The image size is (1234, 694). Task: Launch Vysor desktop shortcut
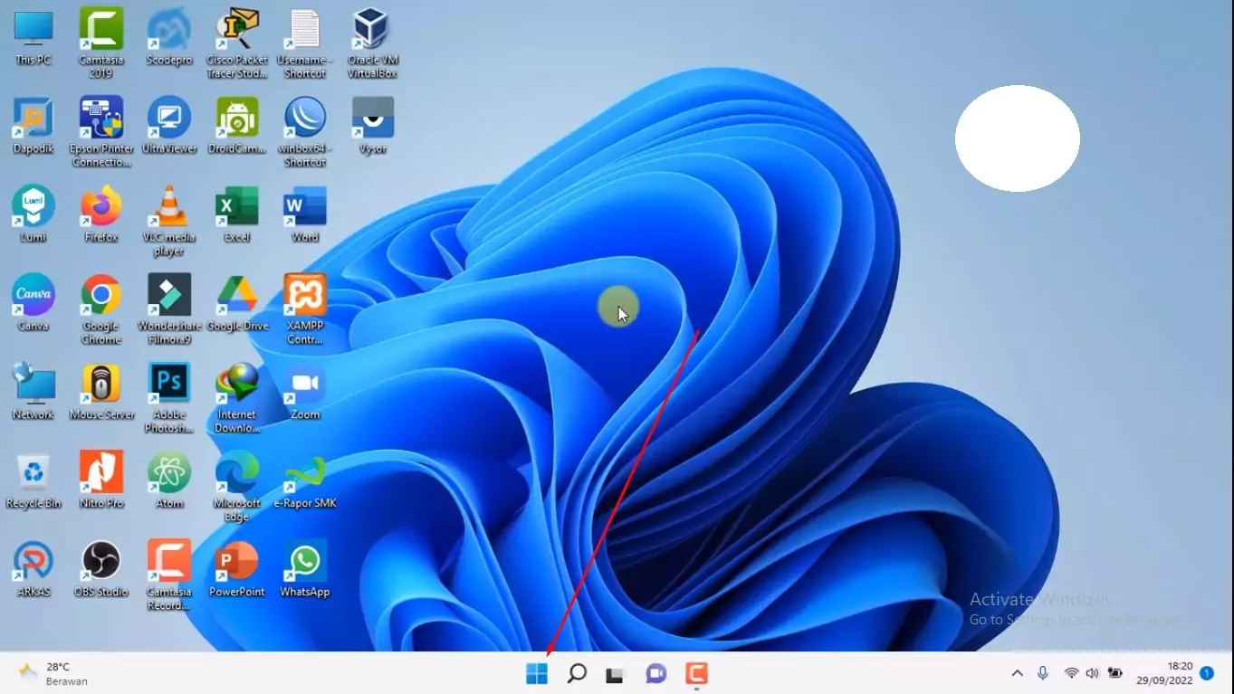point(373,127)
